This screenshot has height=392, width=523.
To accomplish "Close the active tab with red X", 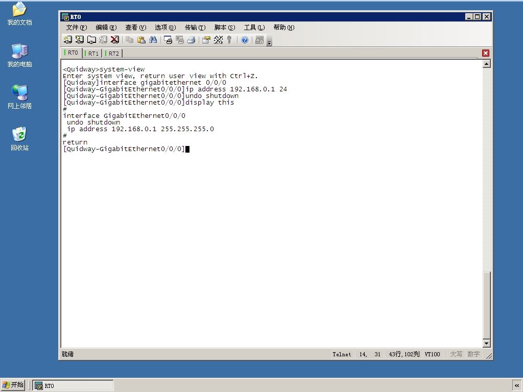I will (x=486, y=53).
